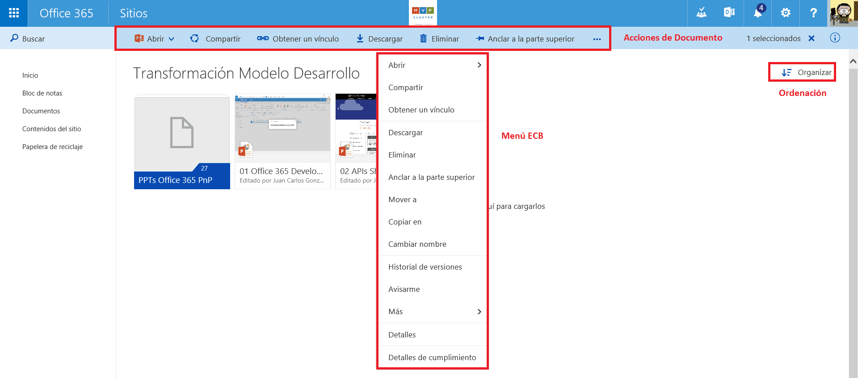Expand the Abrir dropdown arrow in toolbar
The image size is (858, 378).
point(171,39)
